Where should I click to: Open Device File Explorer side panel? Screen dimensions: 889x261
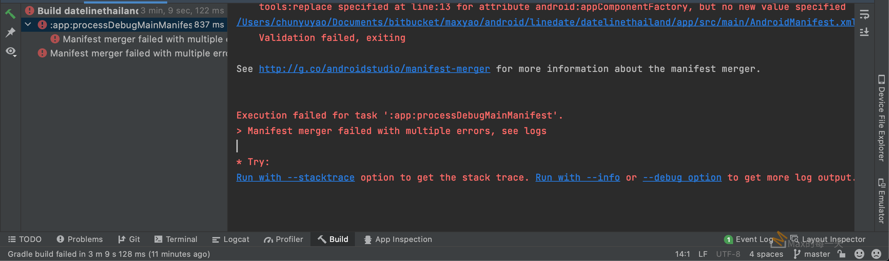(881, 118)
